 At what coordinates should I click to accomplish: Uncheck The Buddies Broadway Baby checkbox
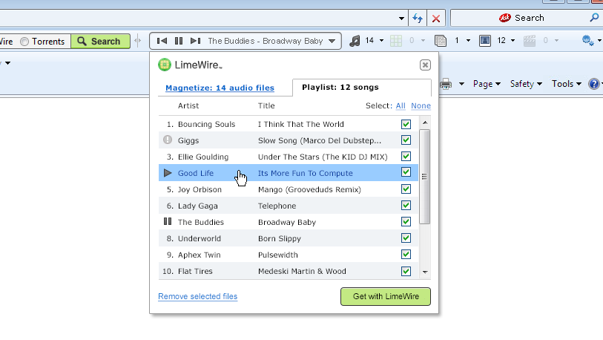pyautogui.click(x=406, y=222)
